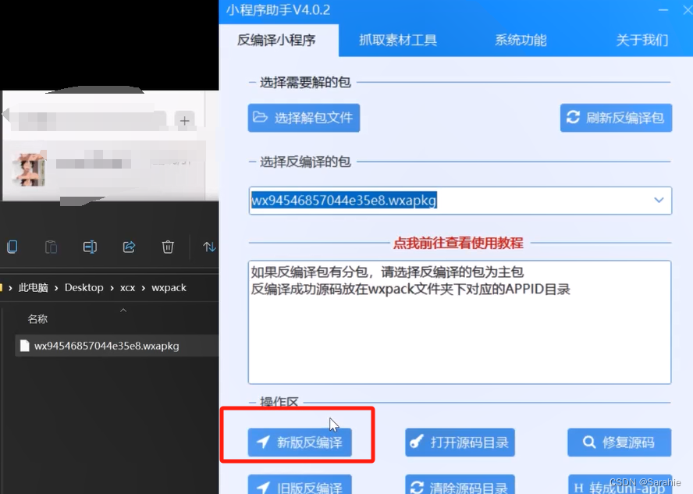Minimize the 小程序助手 window
This screenshot has height=494, width=693.
pyautogui.click(x=663, y=9)
